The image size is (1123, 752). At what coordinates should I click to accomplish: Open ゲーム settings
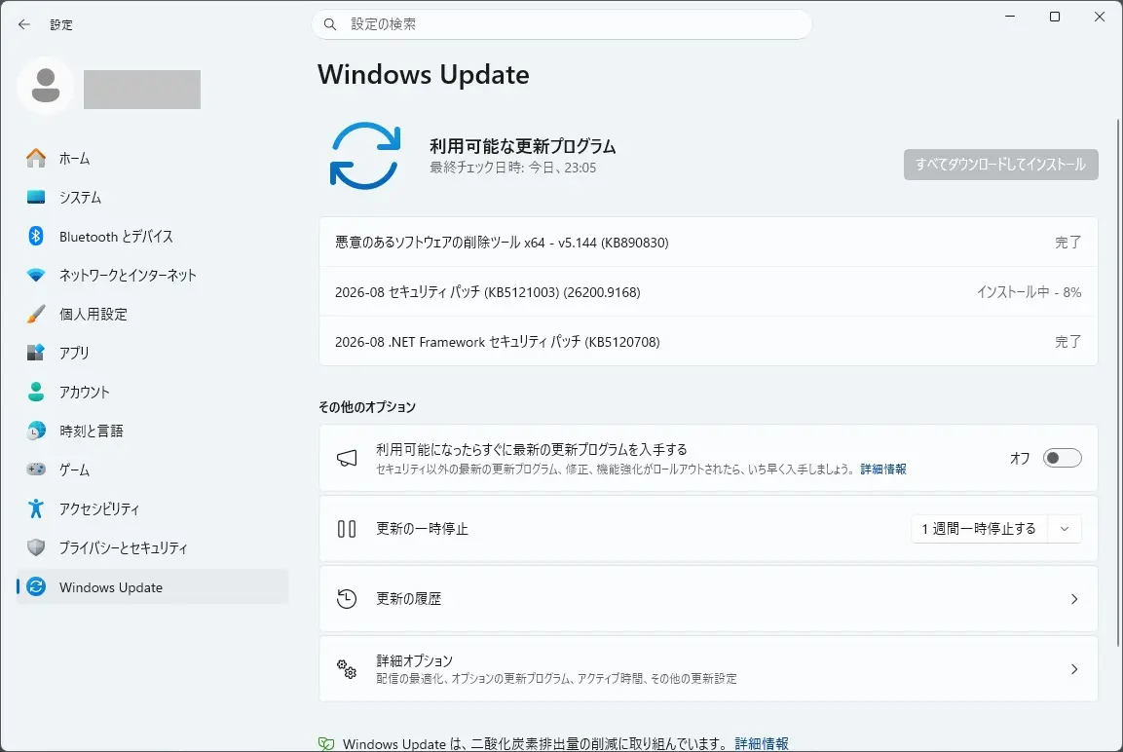pos(153,470)
